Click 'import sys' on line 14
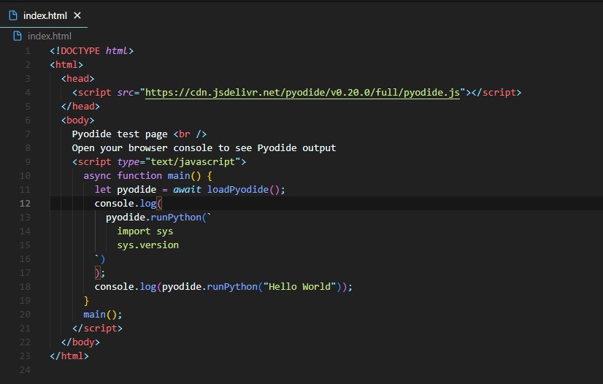 (145, 231)
